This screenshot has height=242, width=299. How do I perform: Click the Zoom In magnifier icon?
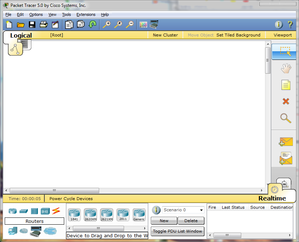click(x=107, y=25)
